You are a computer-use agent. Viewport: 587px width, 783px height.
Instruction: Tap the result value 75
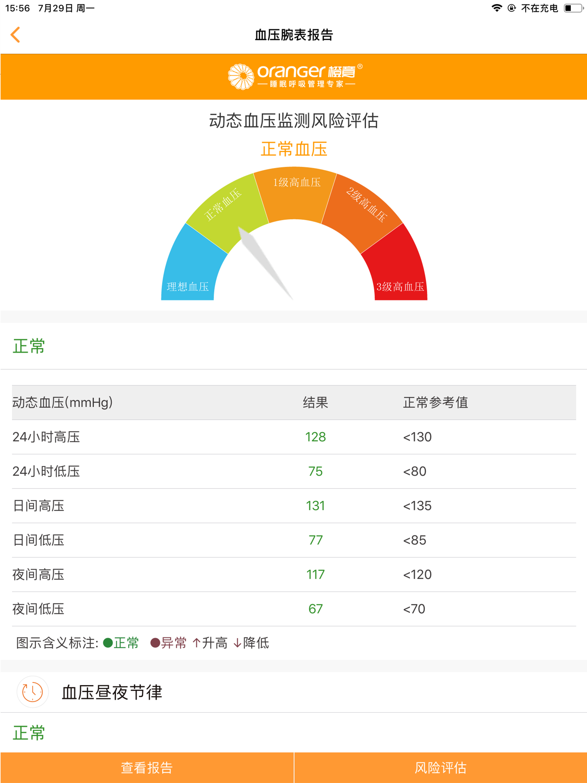(x=316, y=471)
